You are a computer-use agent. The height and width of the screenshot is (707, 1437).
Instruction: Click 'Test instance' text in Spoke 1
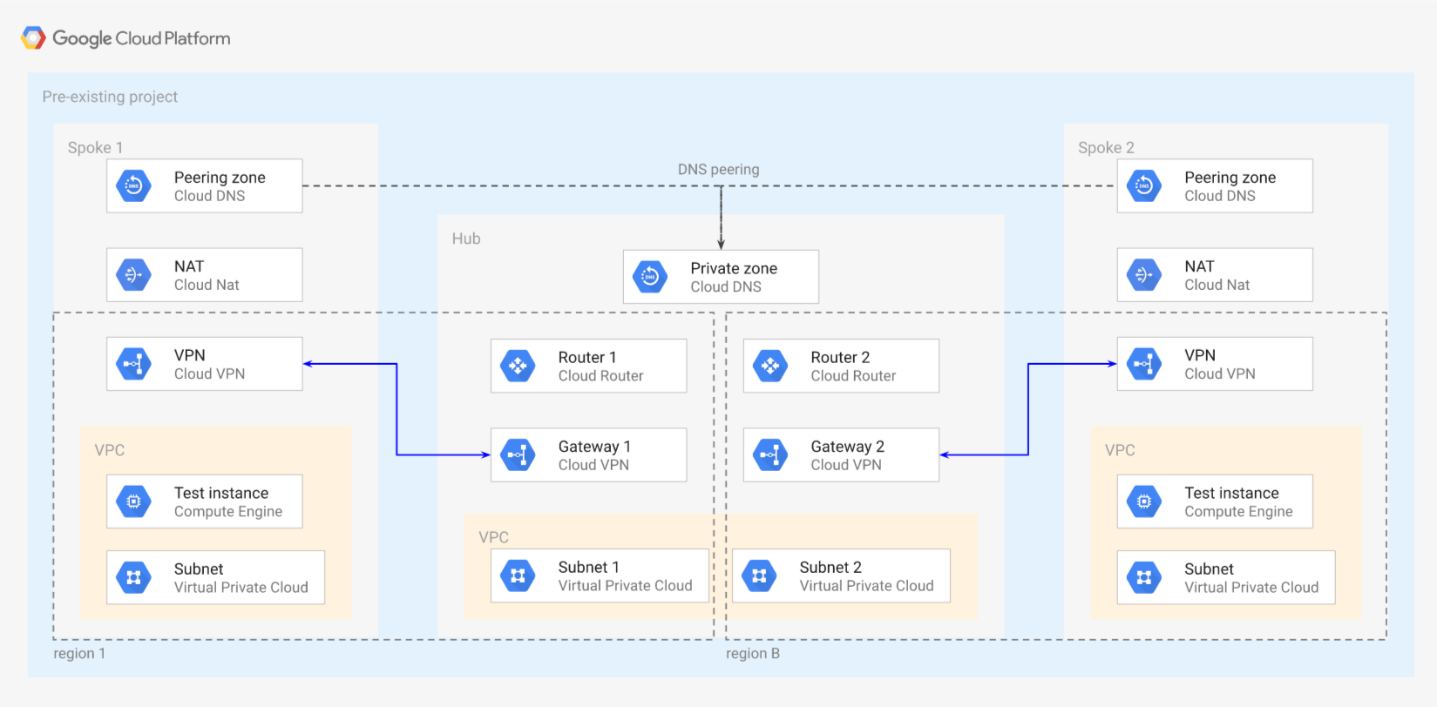[221, 493]
